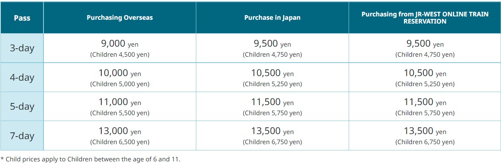Click 7-day Children 6,750 yen under JR-WEST online
The image size is (501, 166).
425,142
